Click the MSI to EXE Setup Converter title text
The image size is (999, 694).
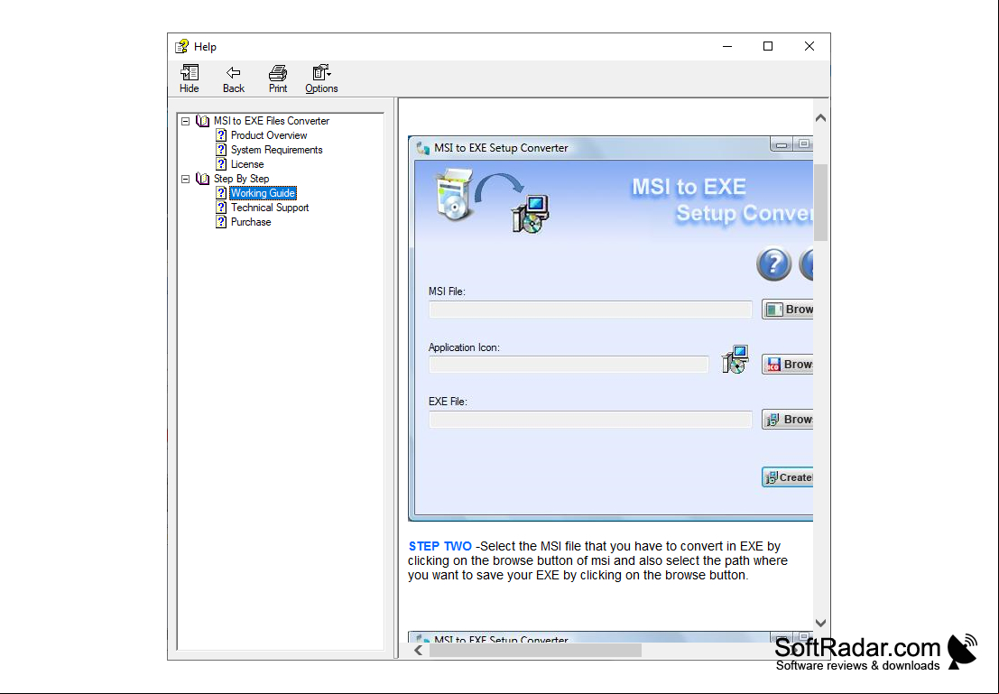(x=501, y=148)
